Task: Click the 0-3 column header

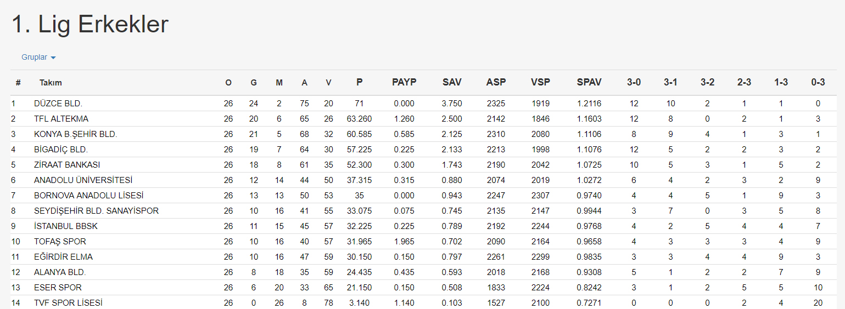Action: click(818, 82)
